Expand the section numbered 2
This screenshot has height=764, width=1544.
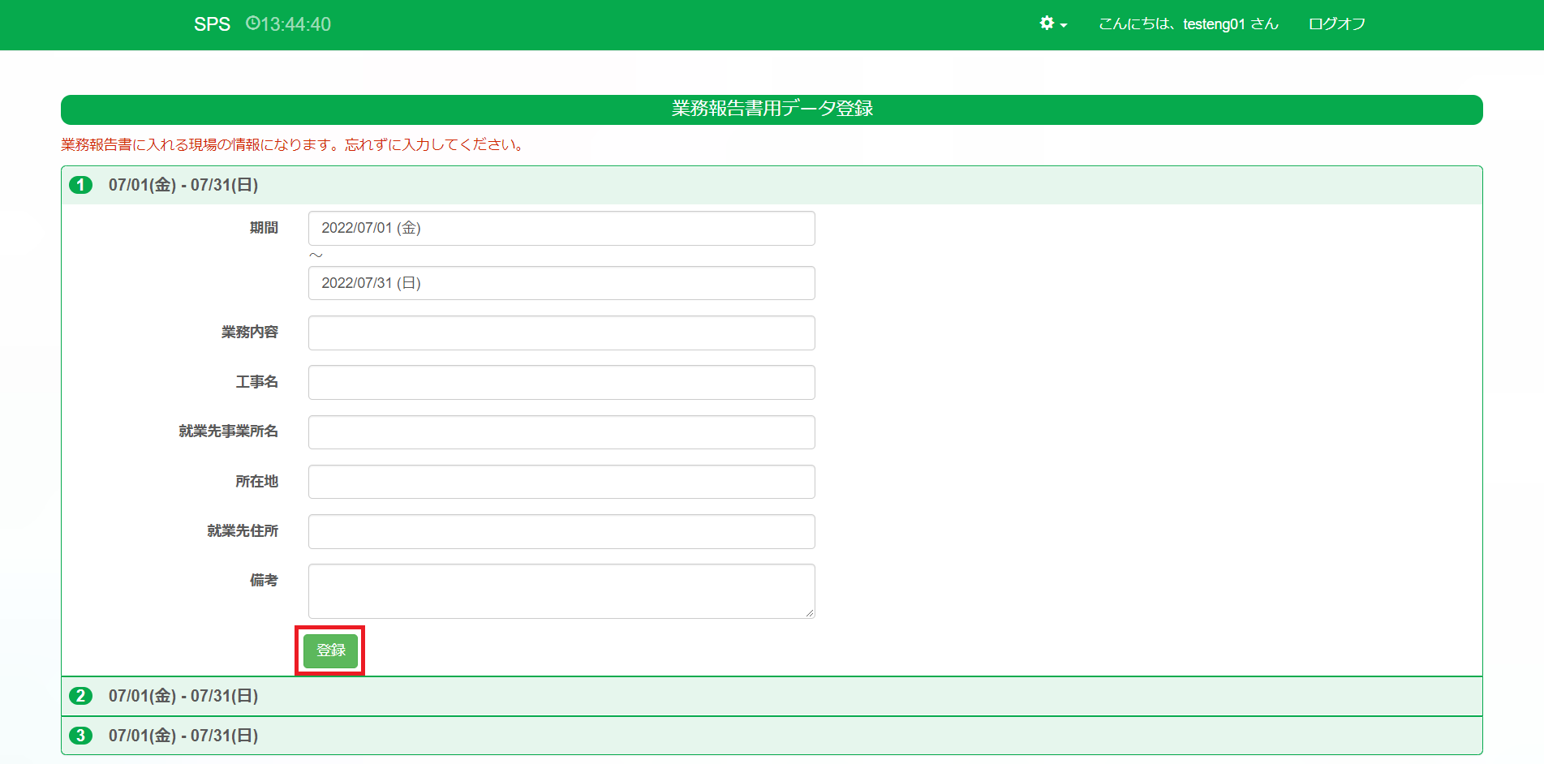183,696
